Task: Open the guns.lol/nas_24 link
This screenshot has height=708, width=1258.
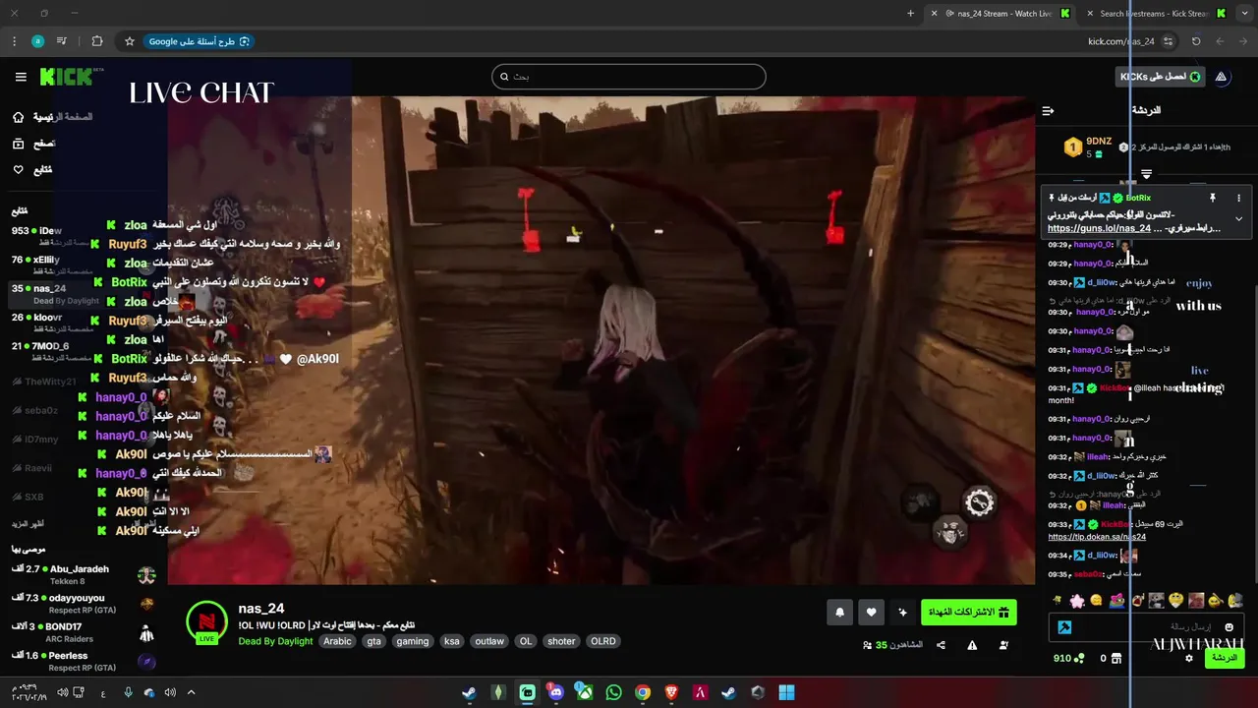Action: tap(1099, 228)
